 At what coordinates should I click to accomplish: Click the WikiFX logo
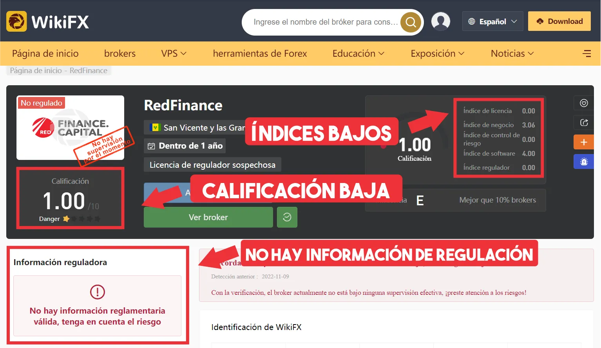point(48,22)
